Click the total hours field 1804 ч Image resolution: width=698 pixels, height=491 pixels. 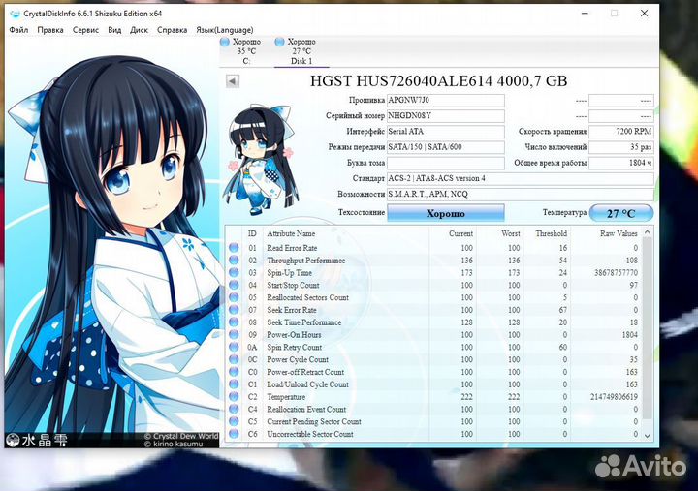click(x=621, y=163)
